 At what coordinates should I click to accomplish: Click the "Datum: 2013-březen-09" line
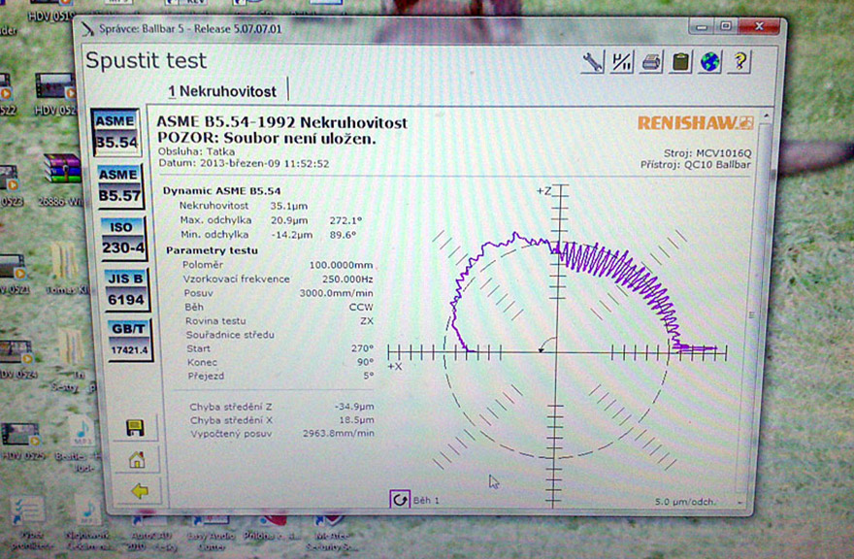click(244, 163)
